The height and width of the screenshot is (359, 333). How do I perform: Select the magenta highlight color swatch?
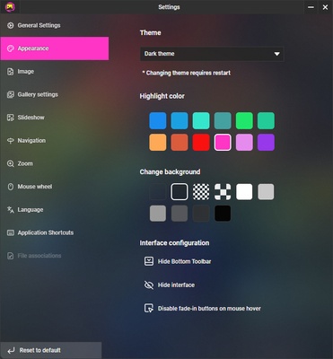223,142
